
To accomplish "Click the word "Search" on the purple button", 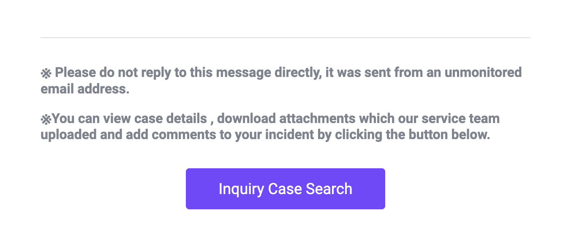I will coord(329,189).
